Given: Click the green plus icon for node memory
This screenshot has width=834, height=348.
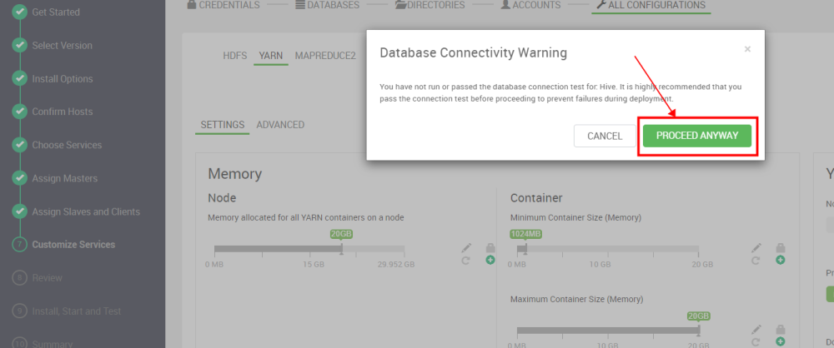Looking at the screenshot, I should point(490,260).
